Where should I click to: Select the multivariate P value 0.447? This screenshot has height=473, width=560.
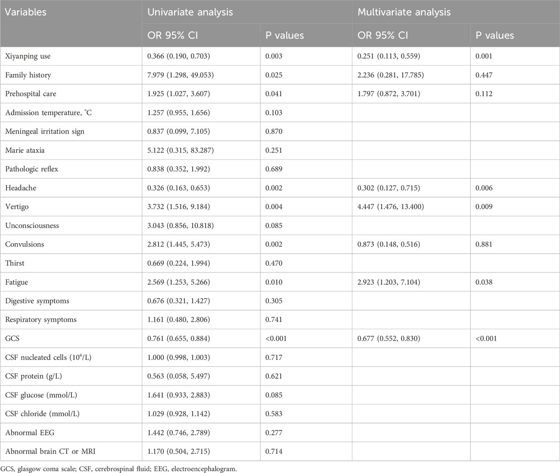(483, 75)
